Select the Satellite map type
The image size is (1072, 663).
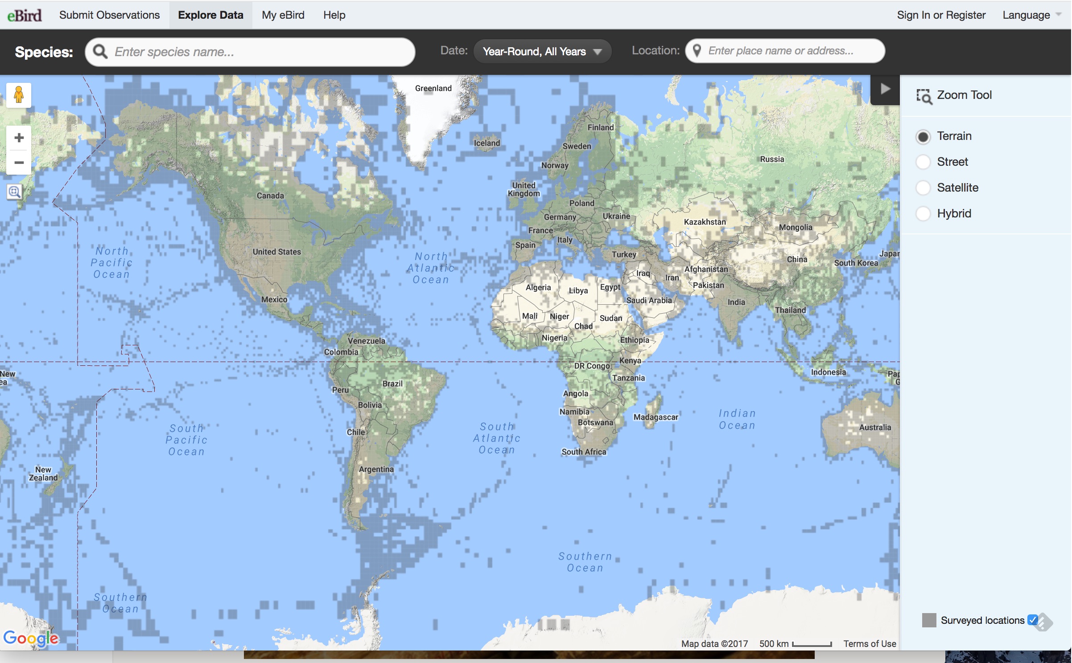923,188
